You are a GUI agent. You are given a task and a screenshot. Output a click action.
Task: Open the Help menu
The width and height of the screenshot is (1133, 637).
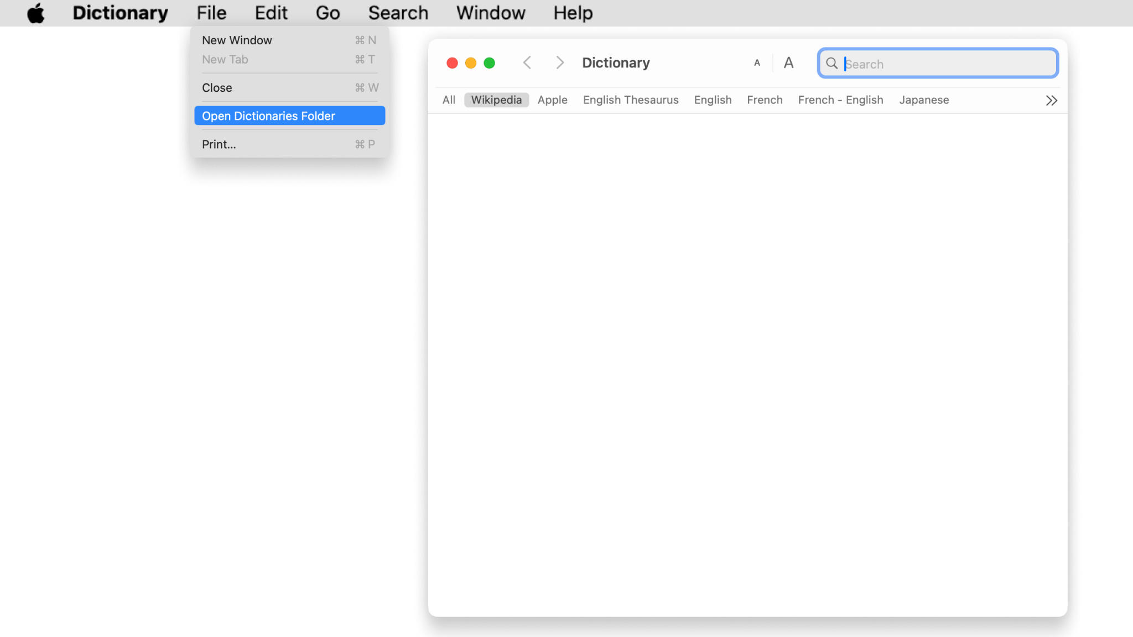point(573,13)
